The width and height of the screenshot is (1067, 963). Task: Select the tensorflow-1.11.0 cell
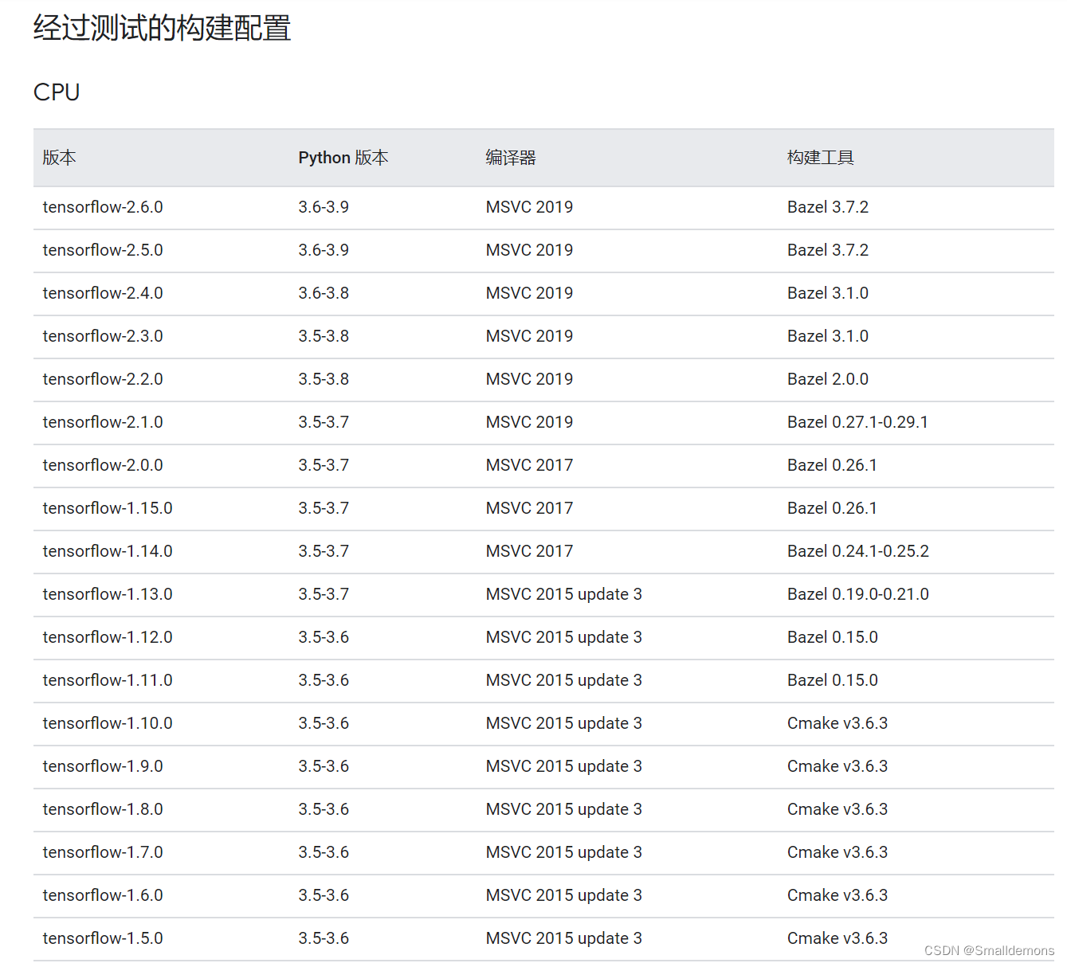click(108, 680)
